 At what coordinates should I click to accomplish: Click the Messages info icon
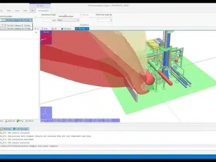[x=14, y=129]
